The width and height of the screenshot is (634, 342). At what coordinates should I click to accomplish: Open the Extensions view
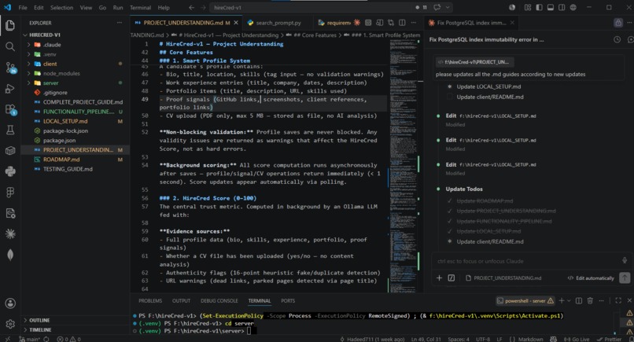[x=10, y=109]
